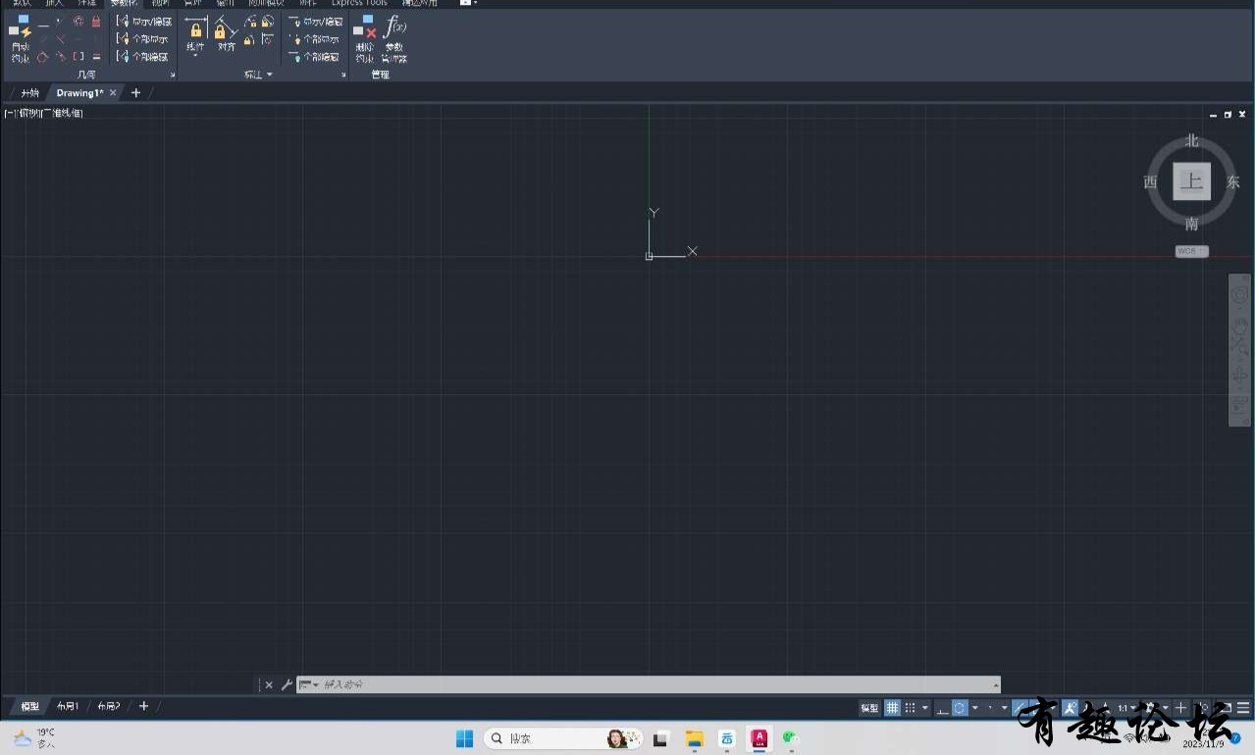Screen dimensions: 1255x755
Task: Close the command line with its X
Action: click(x=269, y=684)
